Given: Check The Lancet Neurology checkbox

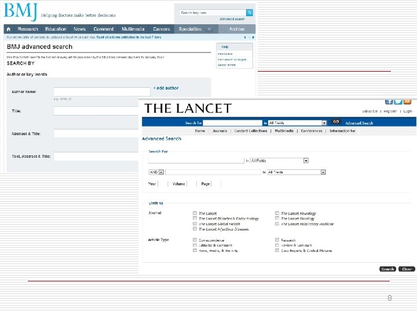Looking at the screenshot, I should pos(277,213).
